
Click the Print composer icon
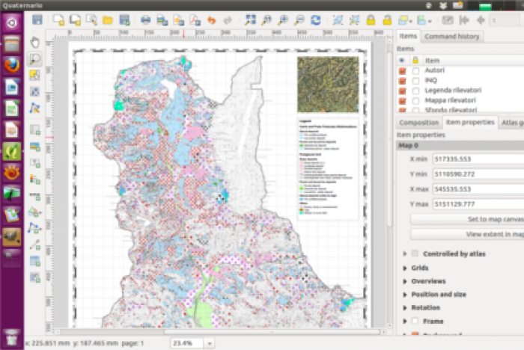click(146, 20)
